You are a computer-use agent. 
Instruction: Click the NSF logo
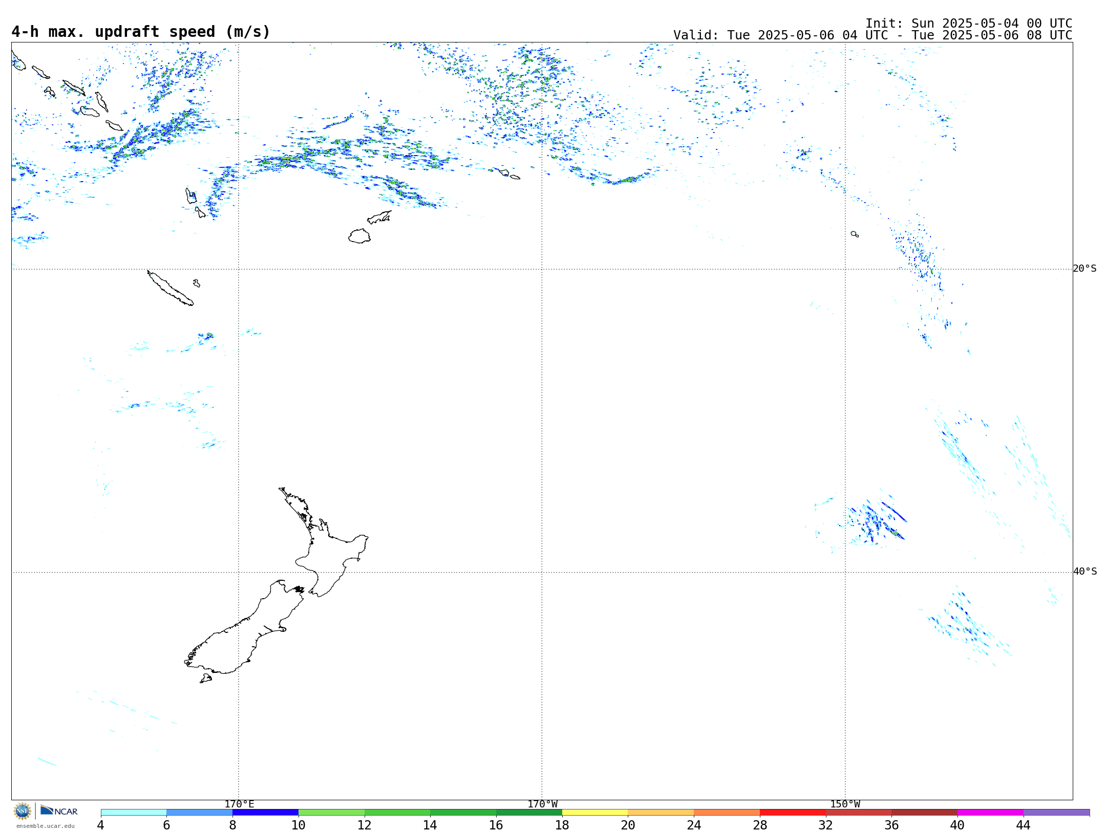pos(23,811)
